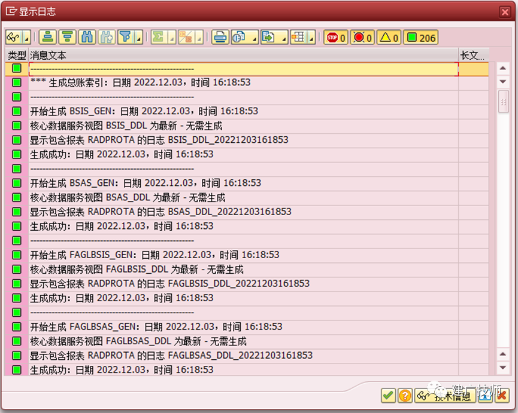This screenshot has height=413, width=518.
Task: Open the subtotals dropdown arrow
Action: 199,37
